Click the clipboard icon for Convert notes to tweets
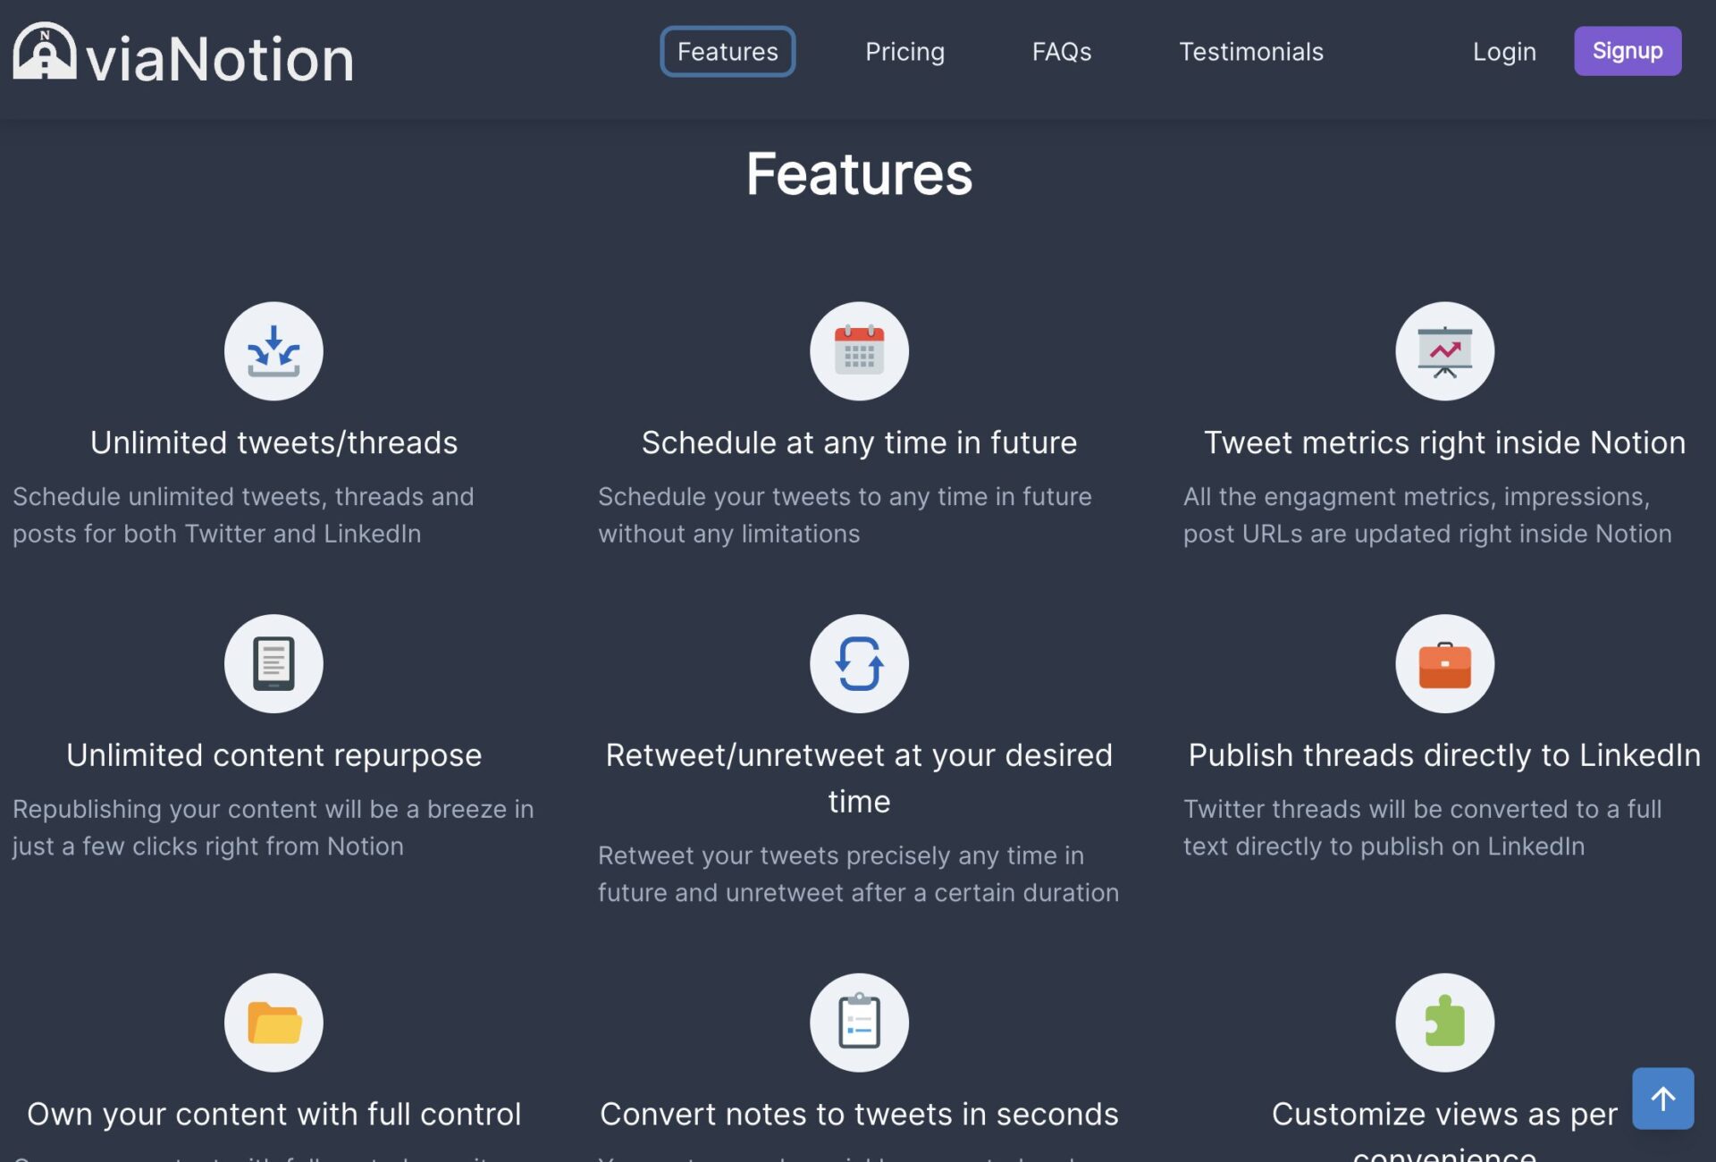Image resolution: width=1716 pixels, height=1162 pixels. click(x=859, y=1023)
